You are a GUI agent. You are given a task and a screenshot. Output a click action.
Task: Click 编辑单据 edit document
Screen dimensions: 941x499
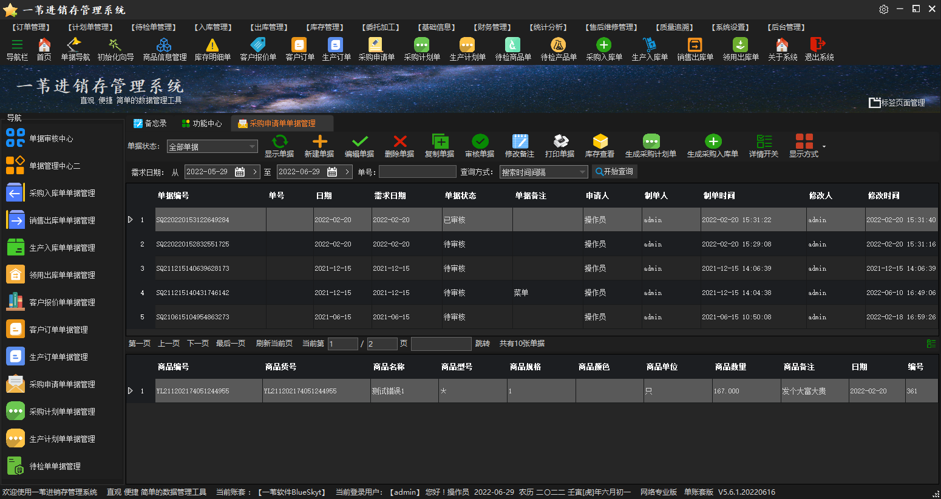coord(359,146)
